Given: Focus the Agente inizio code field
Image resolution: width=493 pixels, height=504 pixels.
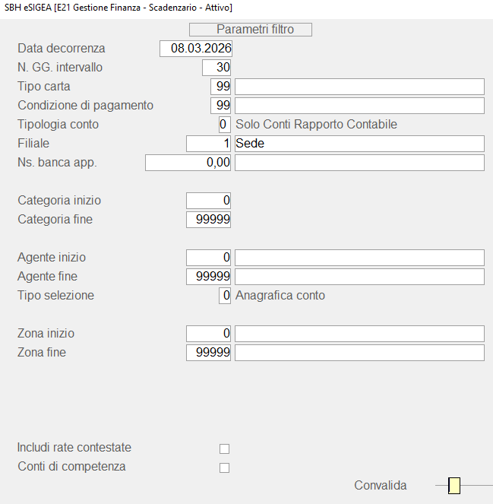Looking at the screenshot, I should [209, 258].
